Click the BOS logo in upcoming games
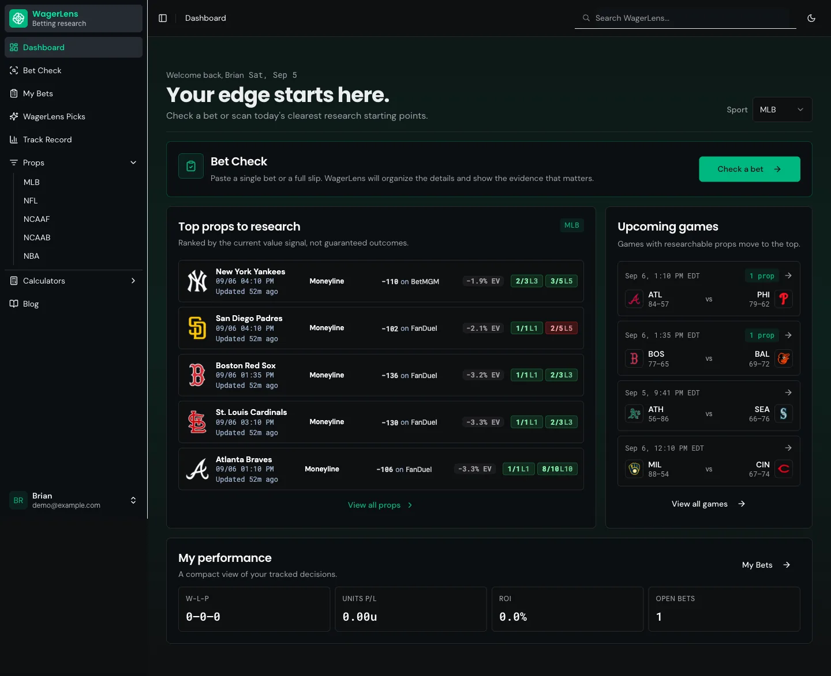 (x=634, y=358)
